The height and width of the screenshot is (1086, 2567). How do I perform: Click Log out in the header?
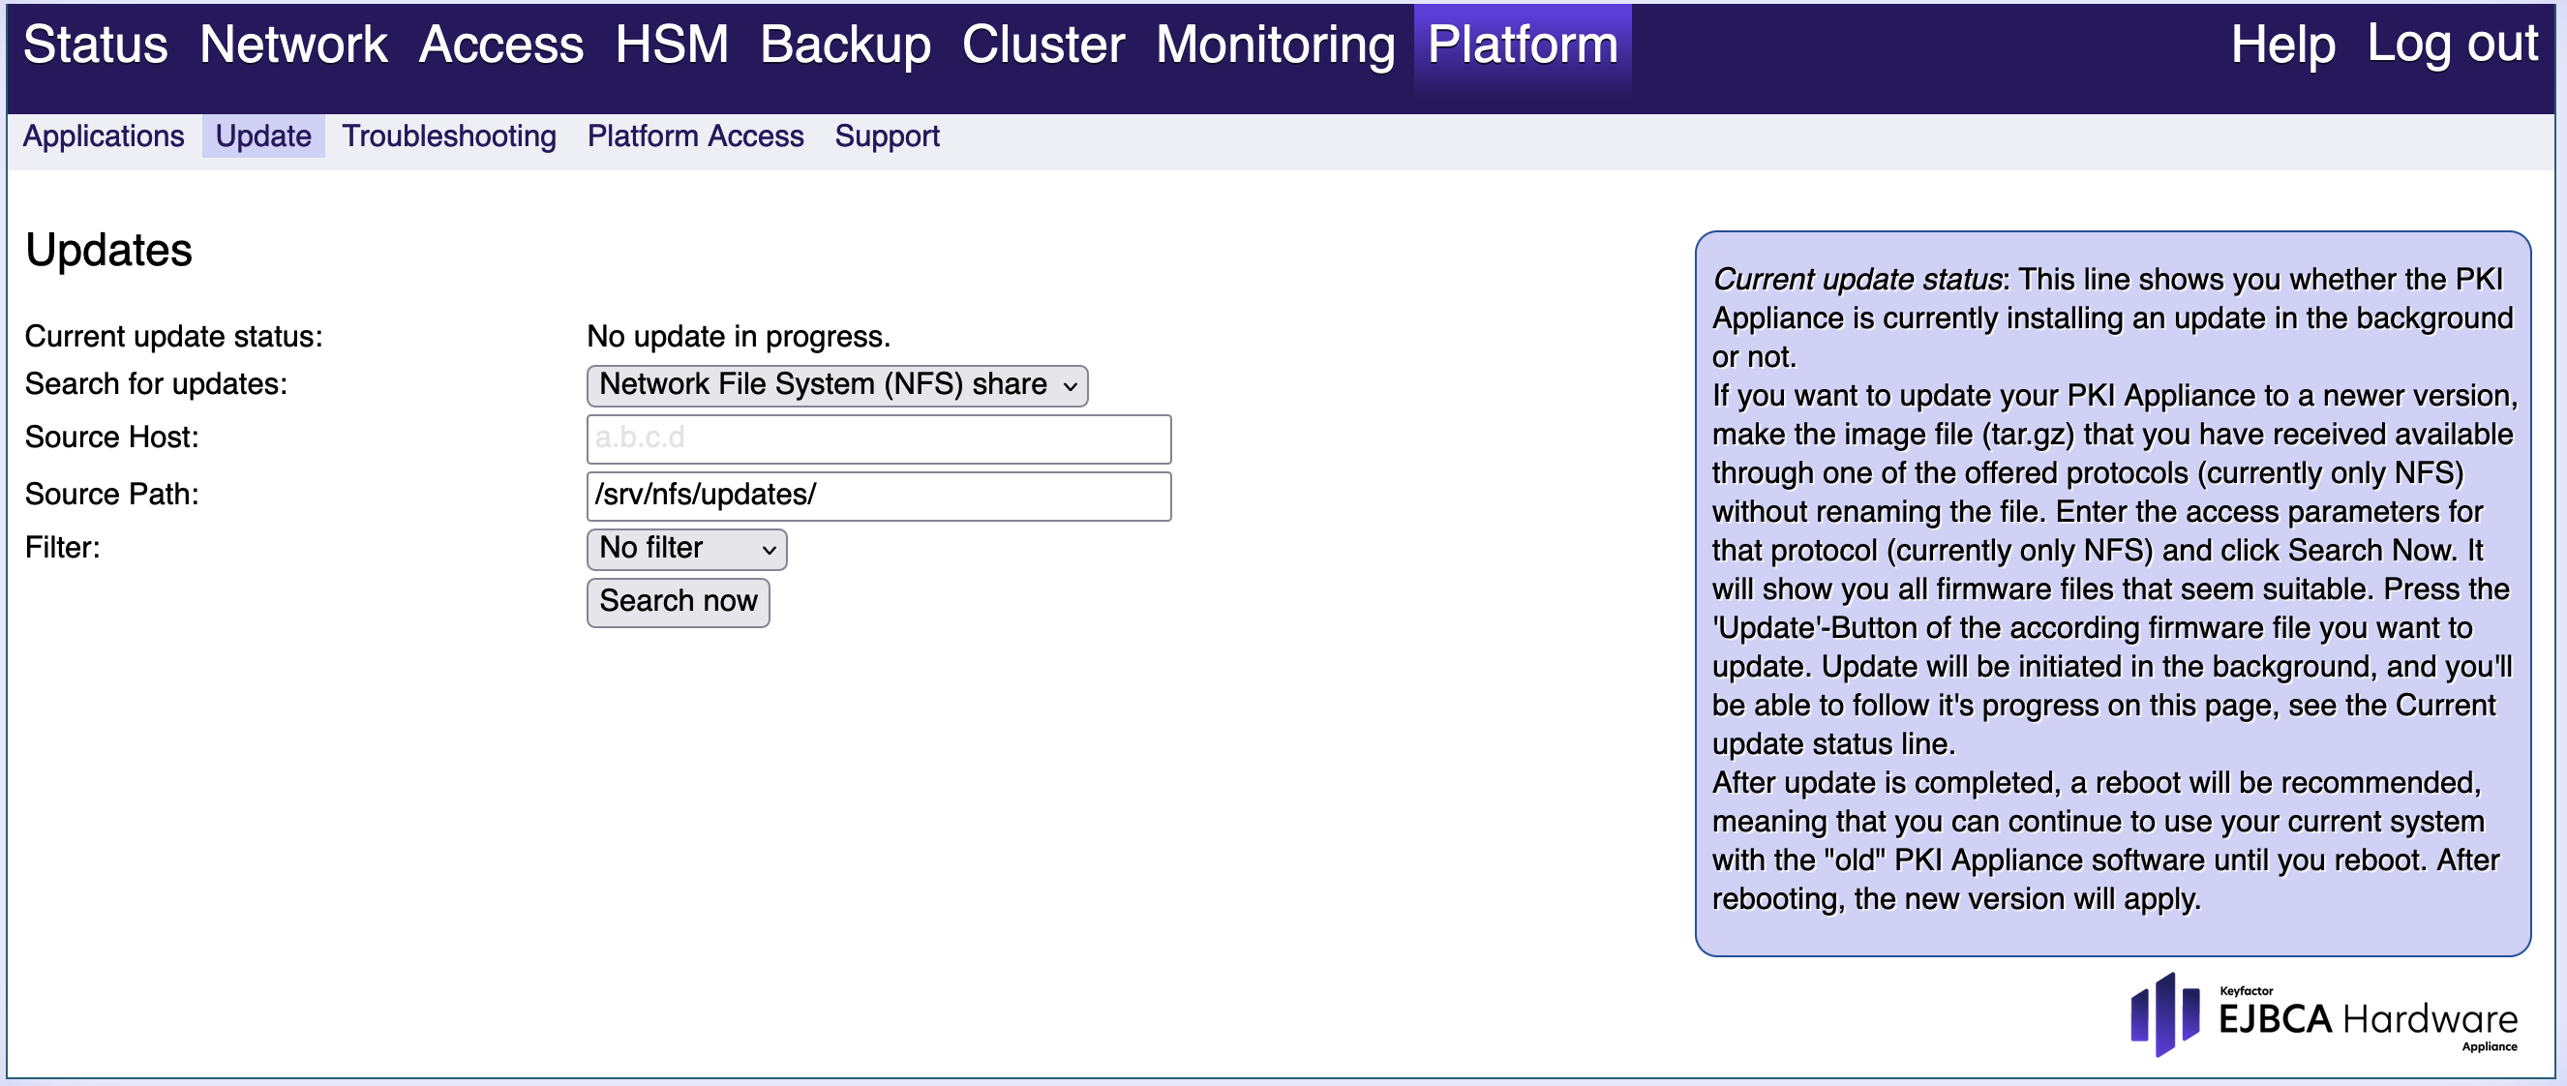(2452, 45)
